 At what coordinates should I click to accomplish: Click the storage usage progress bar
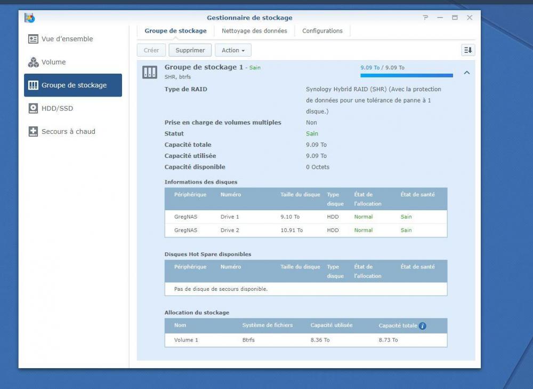[406, 76]
